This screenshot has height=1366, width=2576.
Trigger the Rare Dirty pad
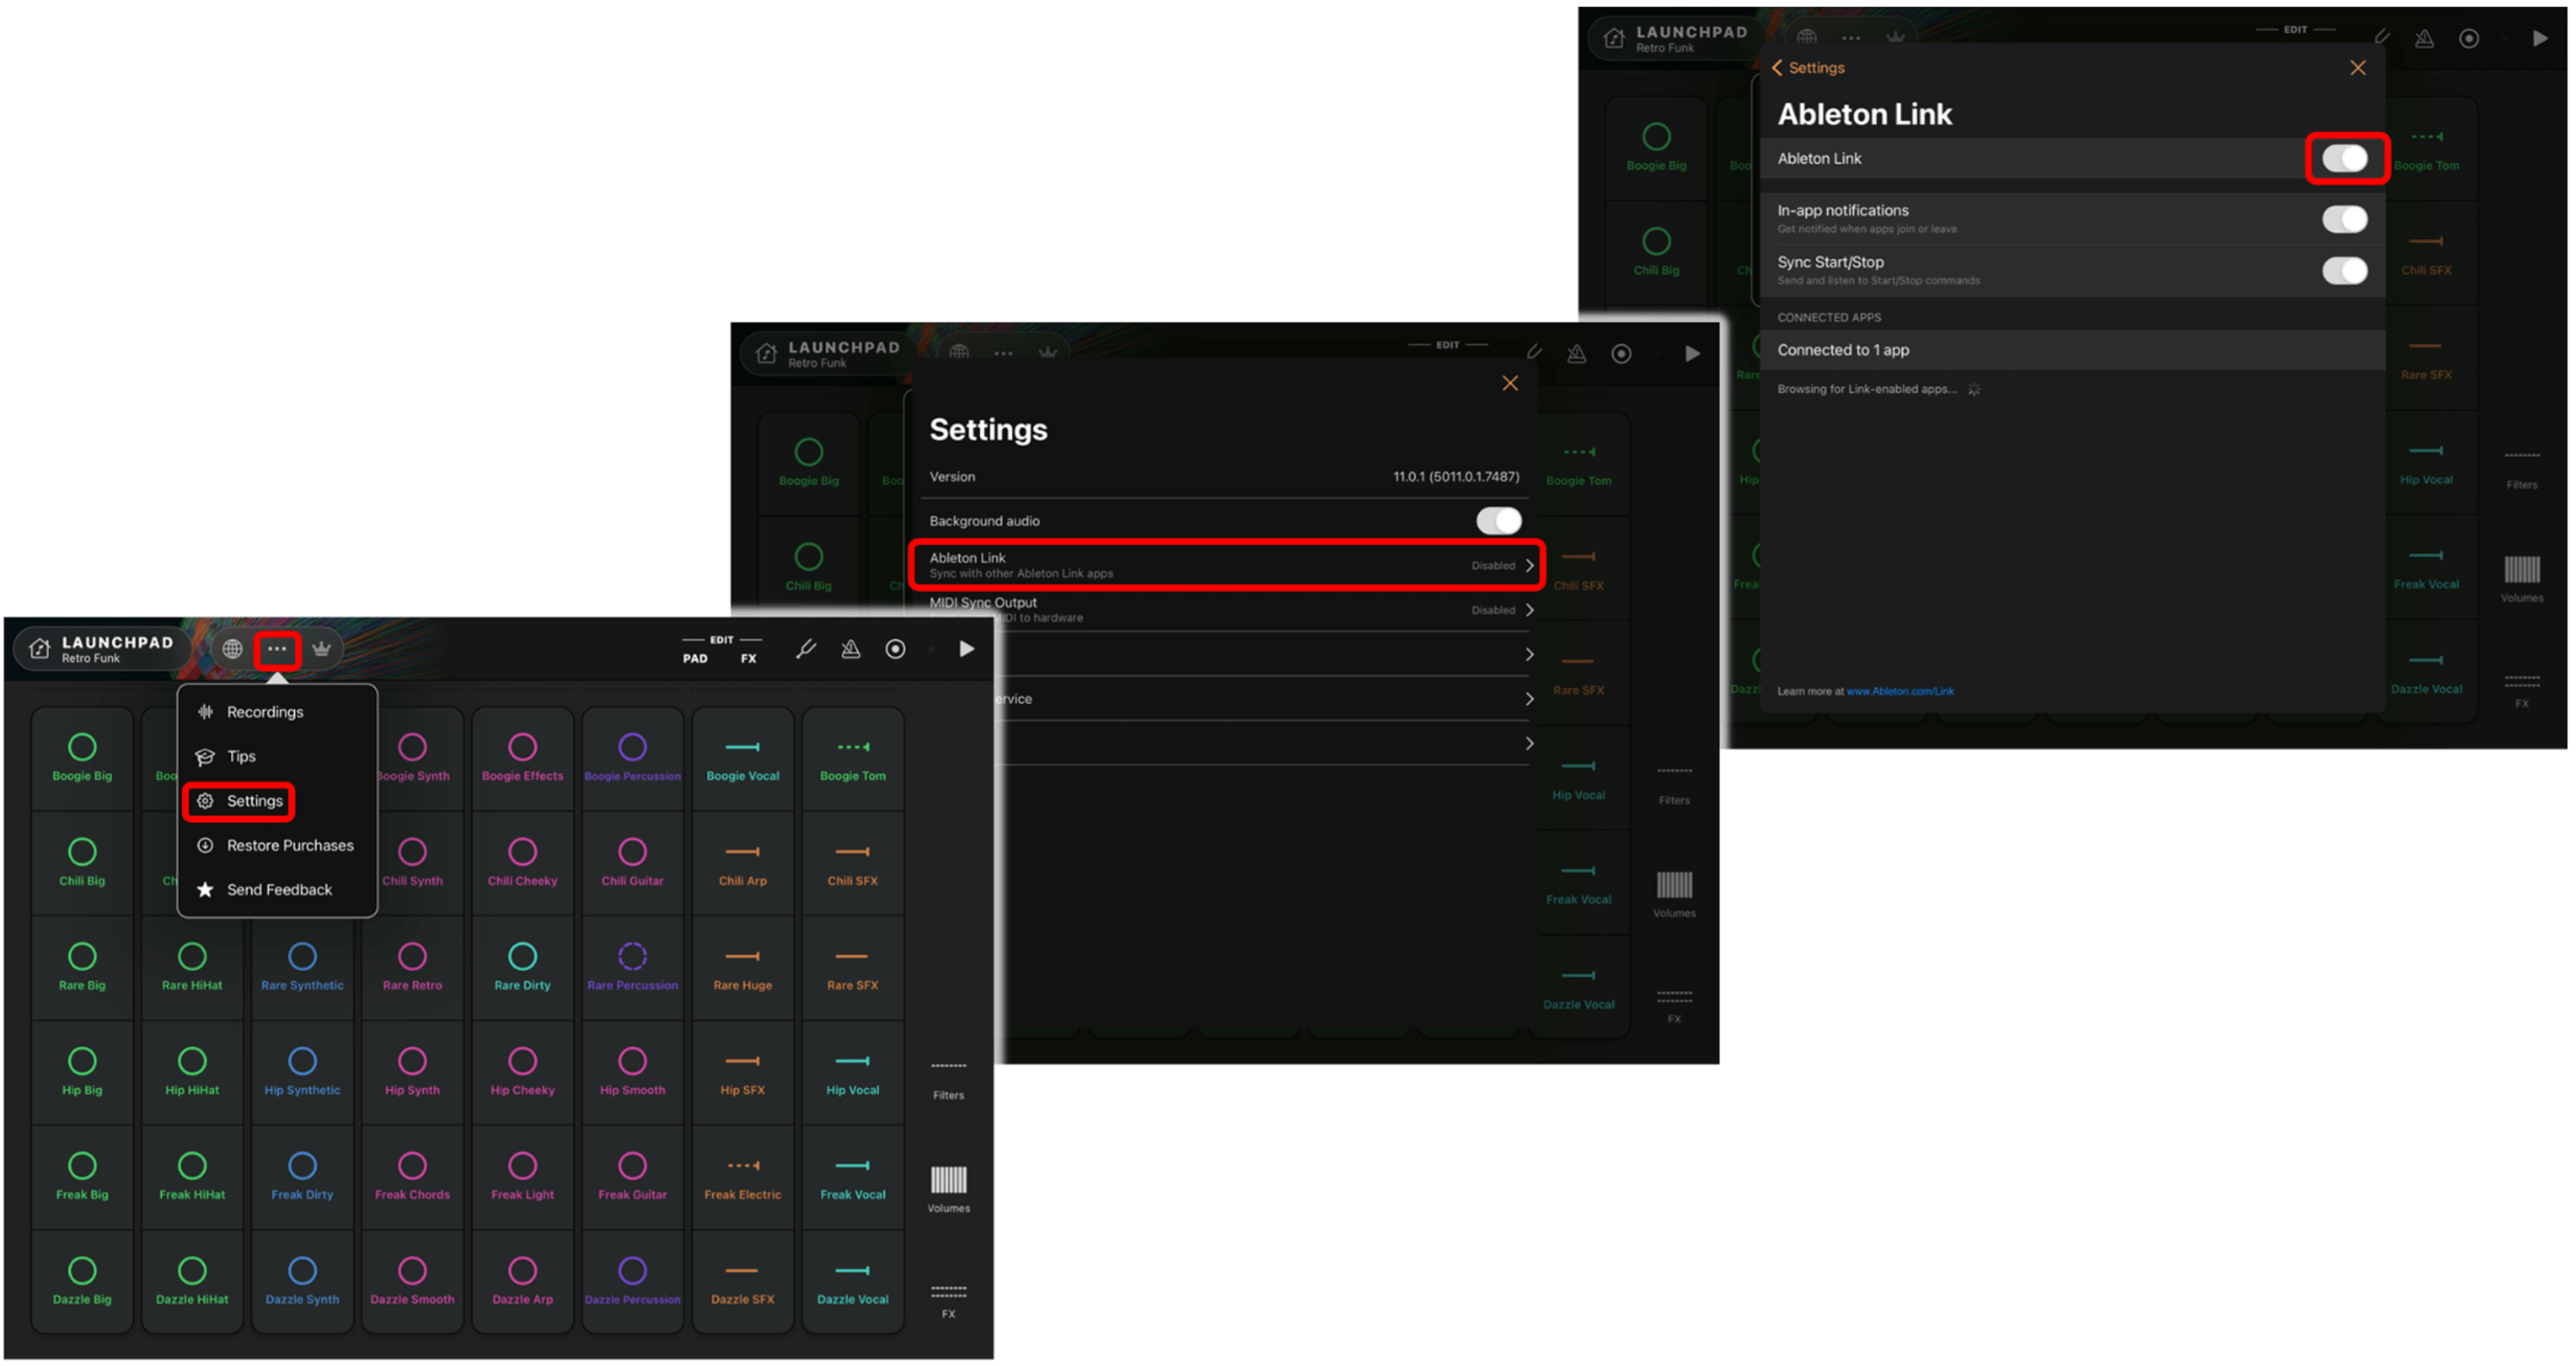(x=522, y=968)
